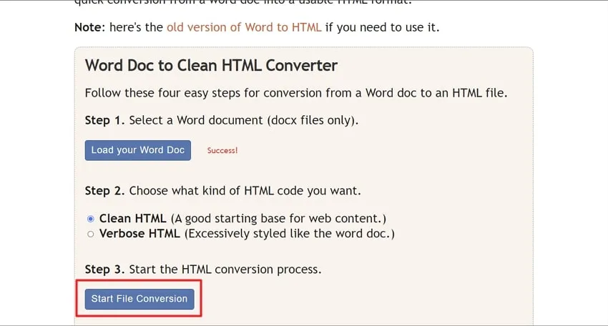Viewport: 608px width, 326px height.
Task: Click the bold "Clean HTML" option label
Action: click(x=133, y=219)
